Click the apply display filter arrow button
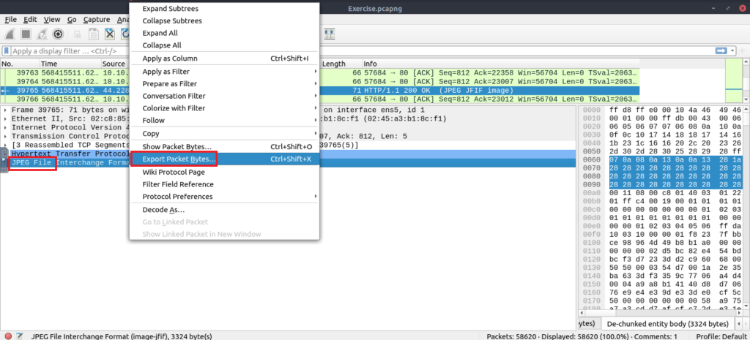This screenshot has width=750, height=340. [x=721, y=51]
